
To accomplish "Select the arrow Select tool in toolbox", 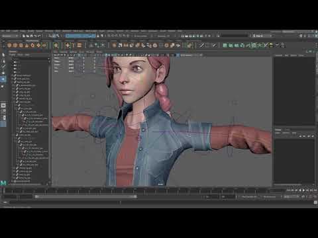I will (3, 55).
